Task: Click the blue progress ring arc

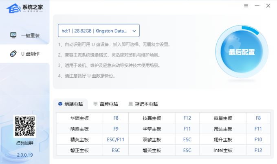Action: [x=251, y=30]
